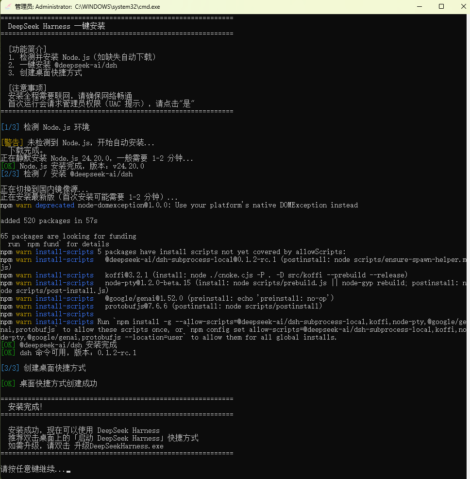470x479 pixels.
Task: Minimize the cmd.exe window
Action: click(420, 6)
